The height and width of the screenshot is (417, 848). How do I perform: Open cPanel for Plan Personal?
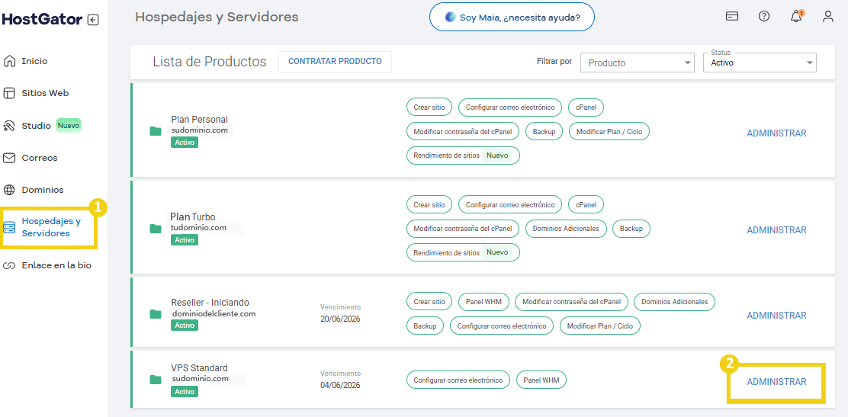point(586,107)
